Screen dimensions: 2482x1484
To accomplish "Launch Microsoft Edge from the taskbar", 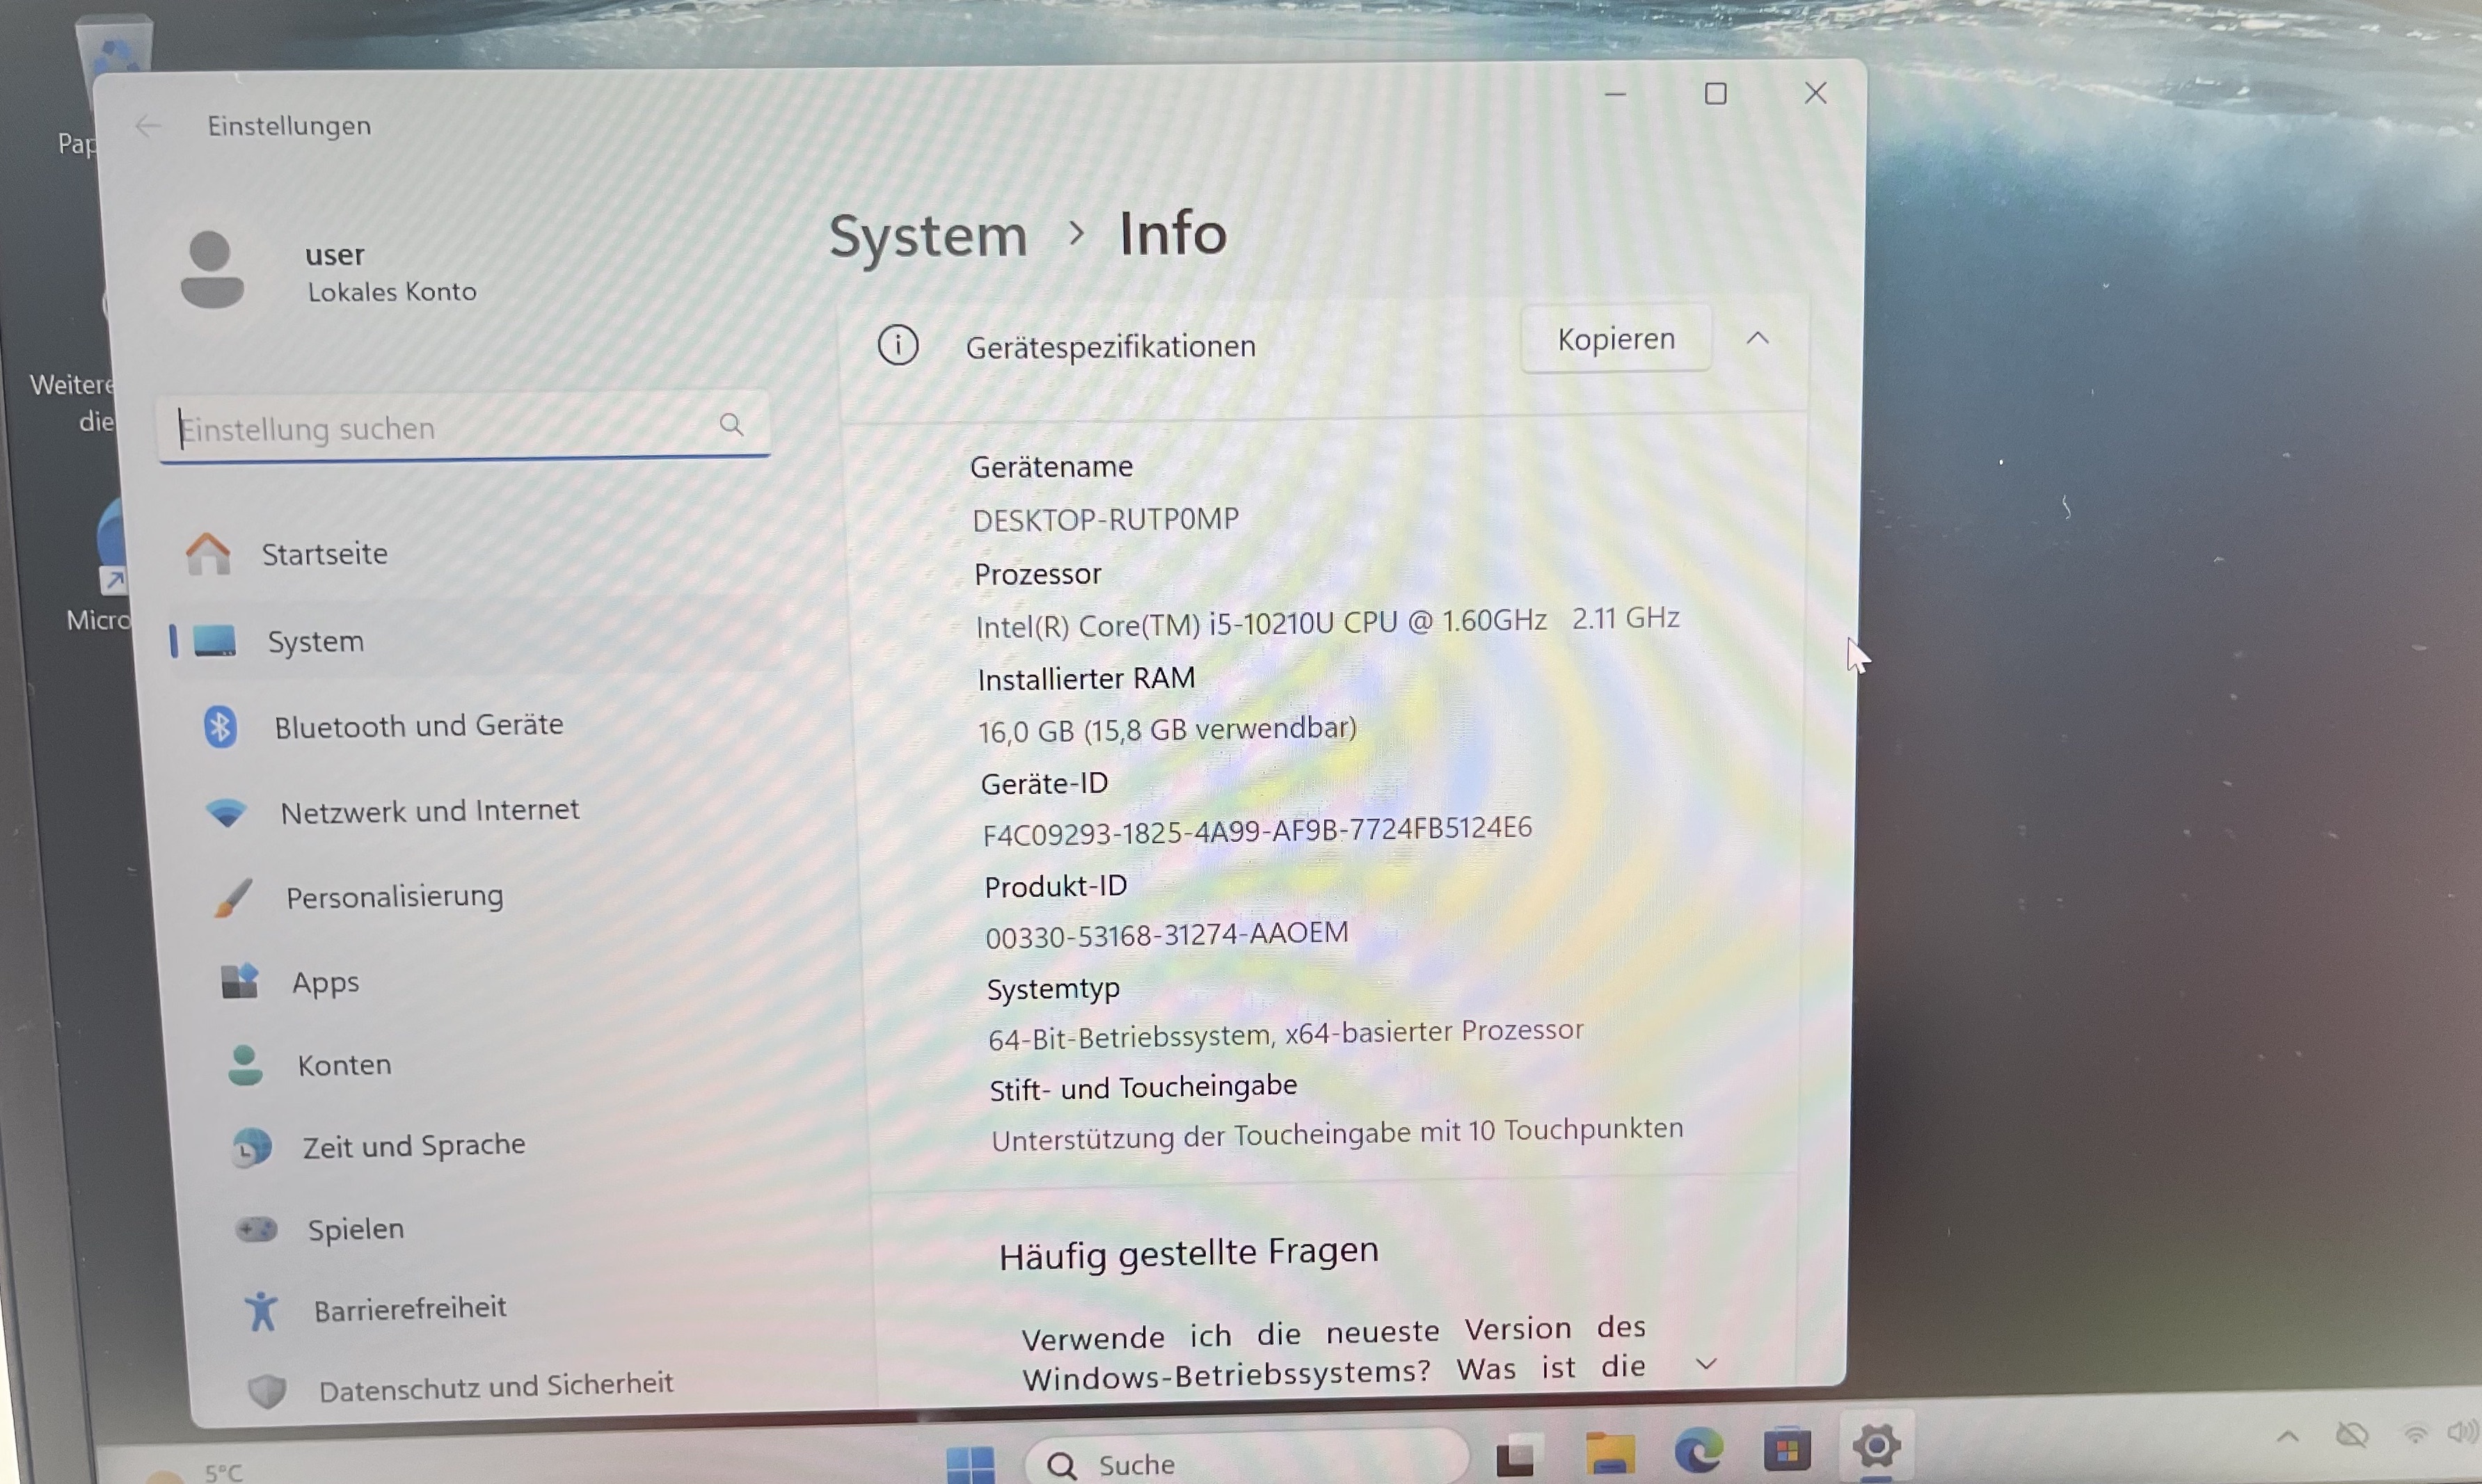I will pos(1698,1450).
